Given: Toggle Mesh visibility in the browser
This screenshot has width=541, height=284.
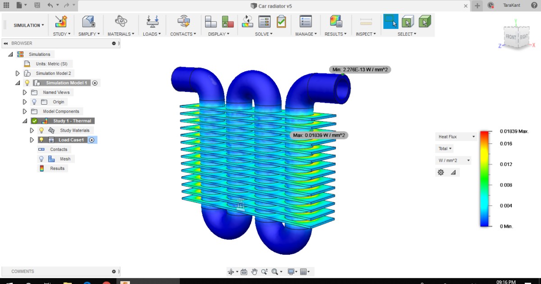Looking at the screenshot, I should pos(41,159).
